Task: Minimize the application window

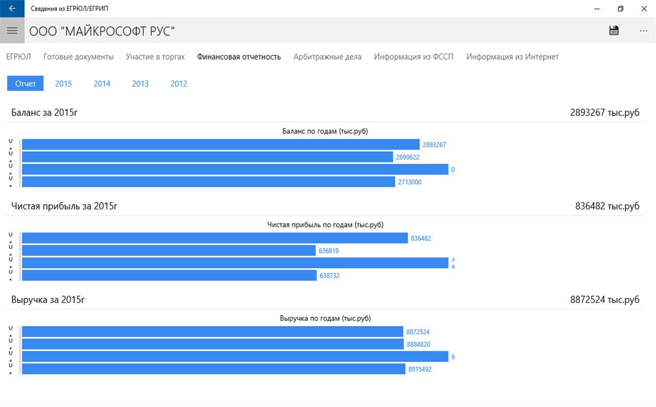Action: [597, 9]
